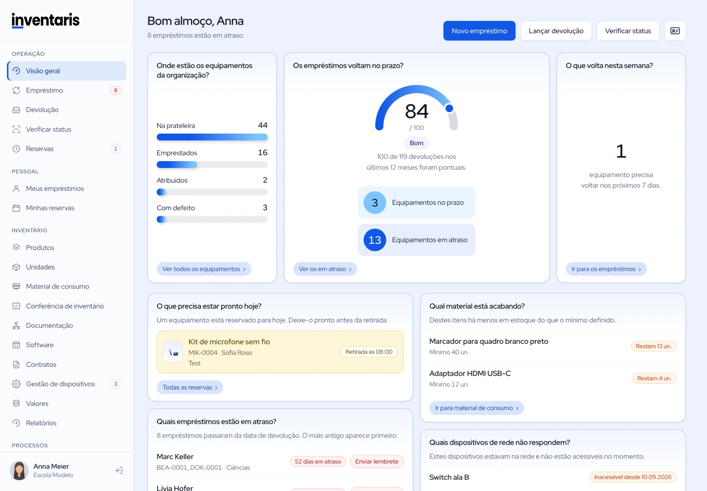Click the 52 dias em atraso badge

(x=318, y=462)
